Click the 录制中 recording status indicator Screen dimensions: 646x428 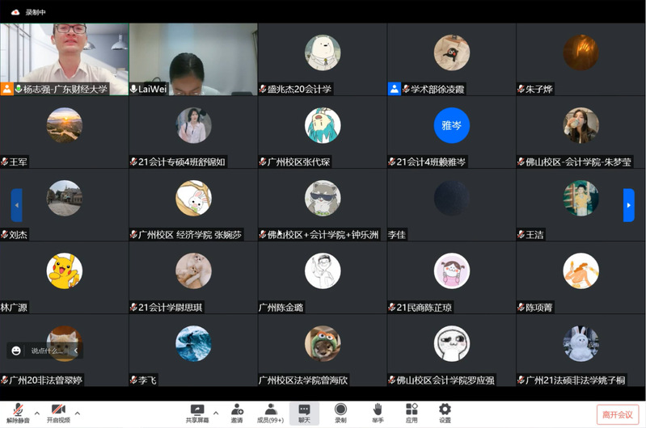(29, 12)
